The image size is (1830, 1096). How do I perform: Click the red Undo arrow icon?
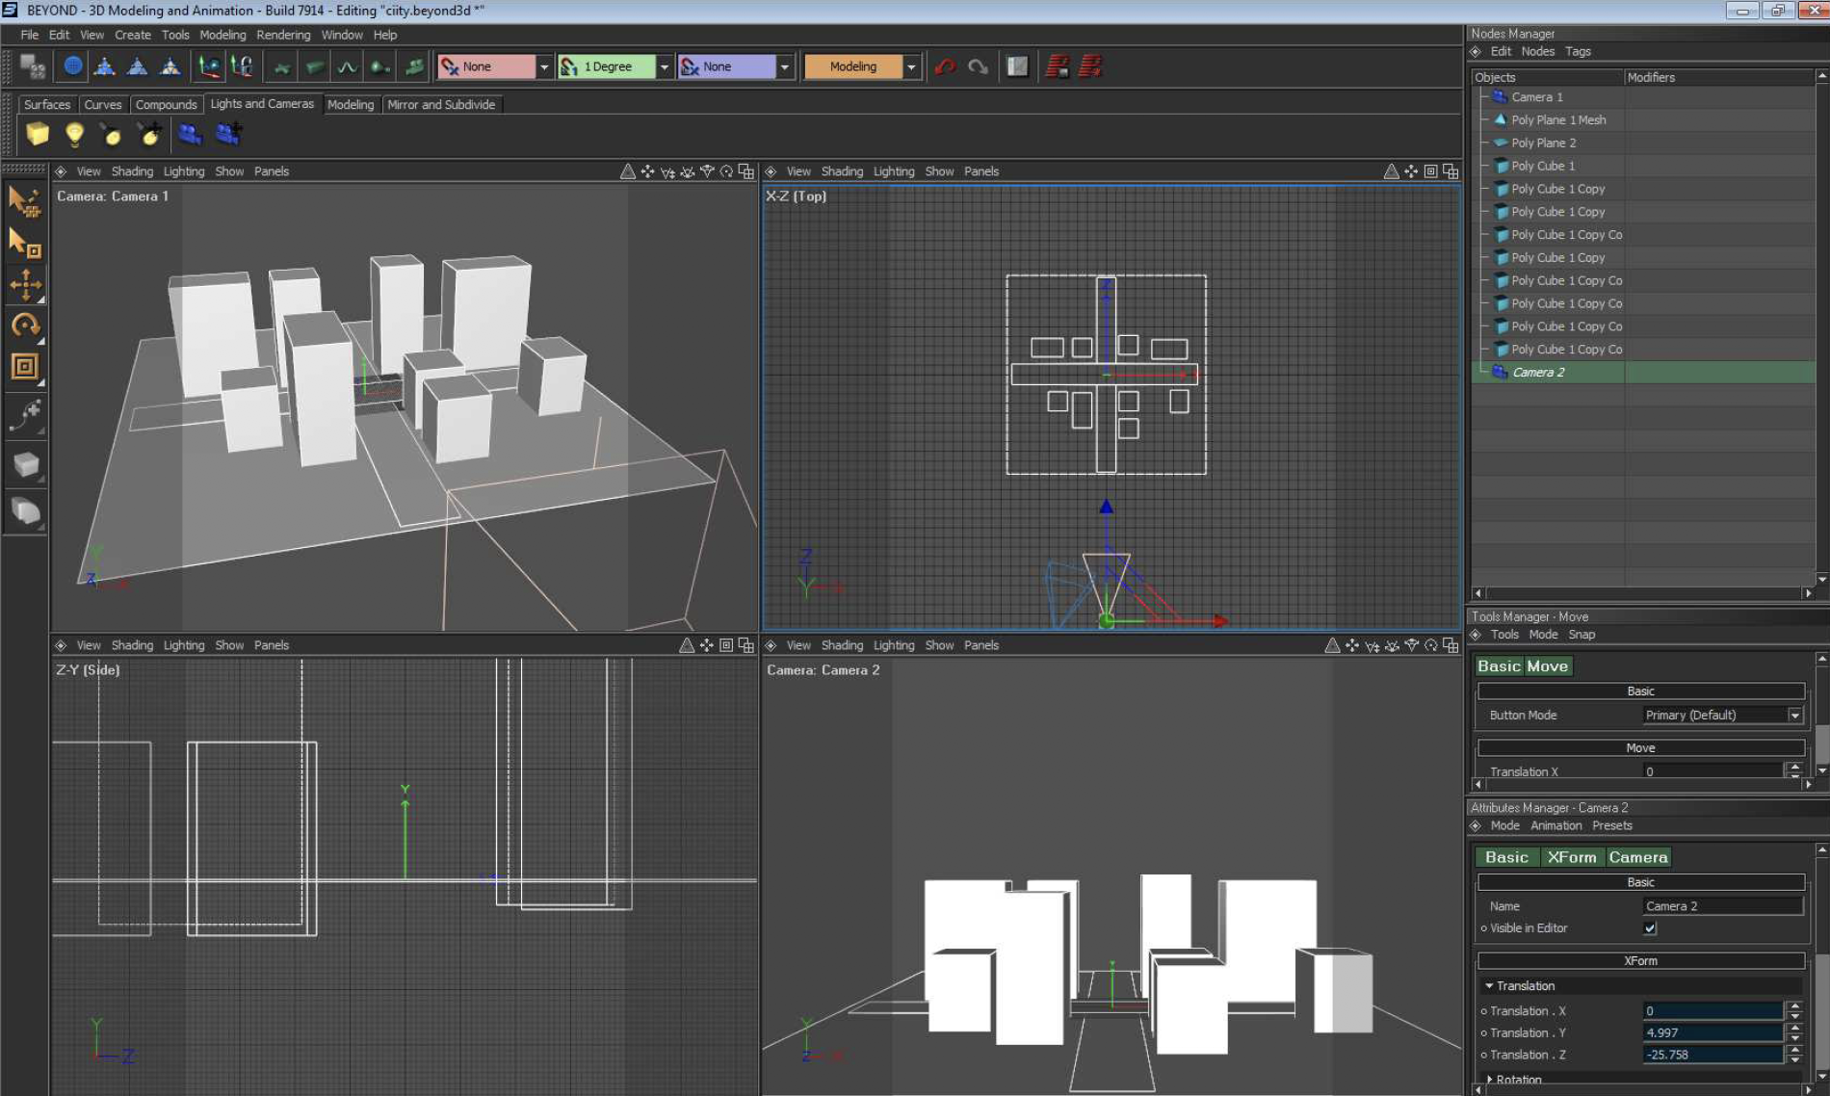945,66
